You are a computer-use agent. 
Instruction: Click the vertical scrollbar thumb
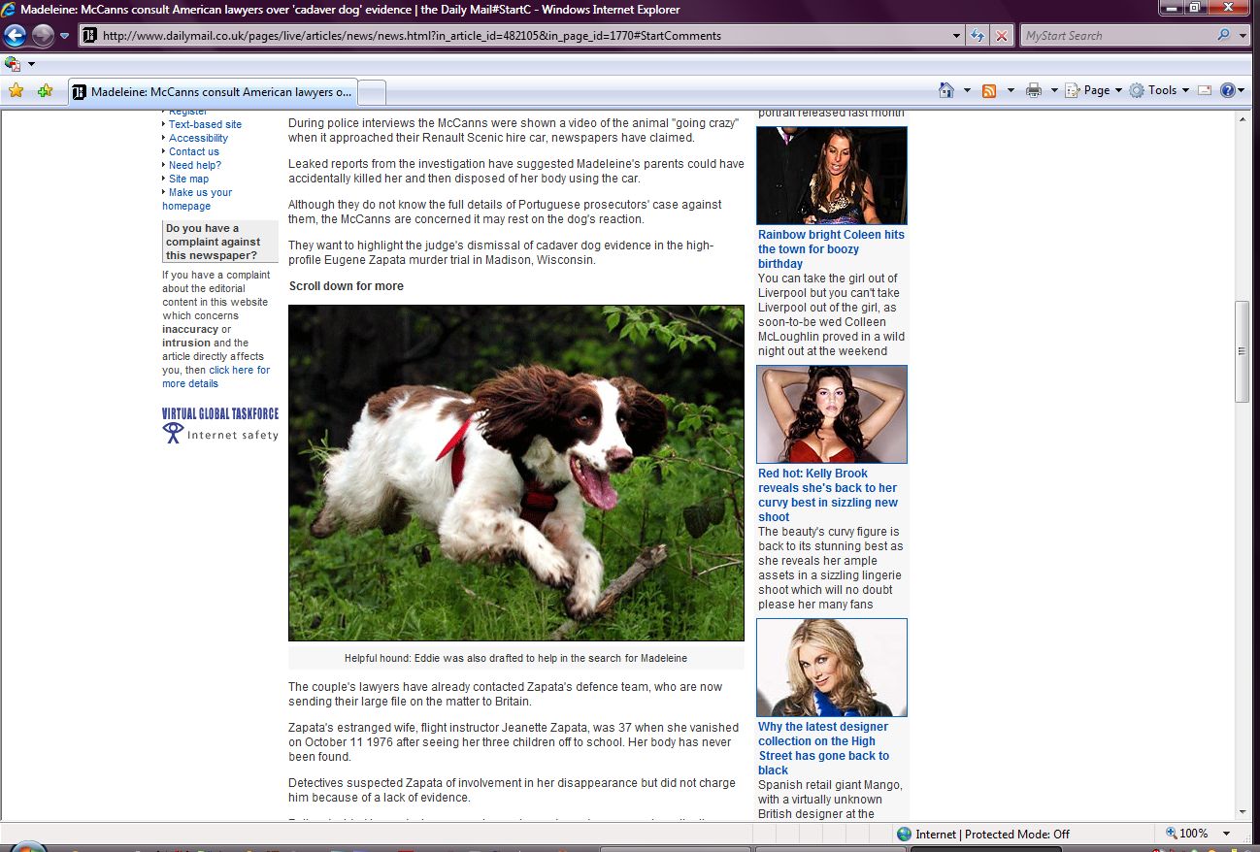click(1242, 350)
